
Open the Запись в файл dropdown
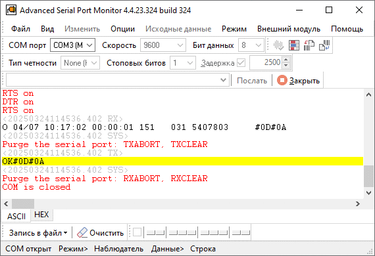(37, 232)
